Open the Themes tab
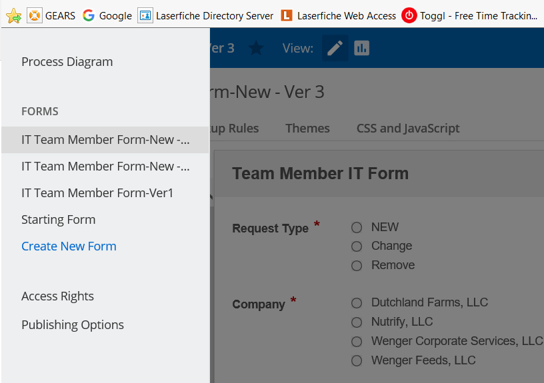Screen dimensions: 544x383 307,129
